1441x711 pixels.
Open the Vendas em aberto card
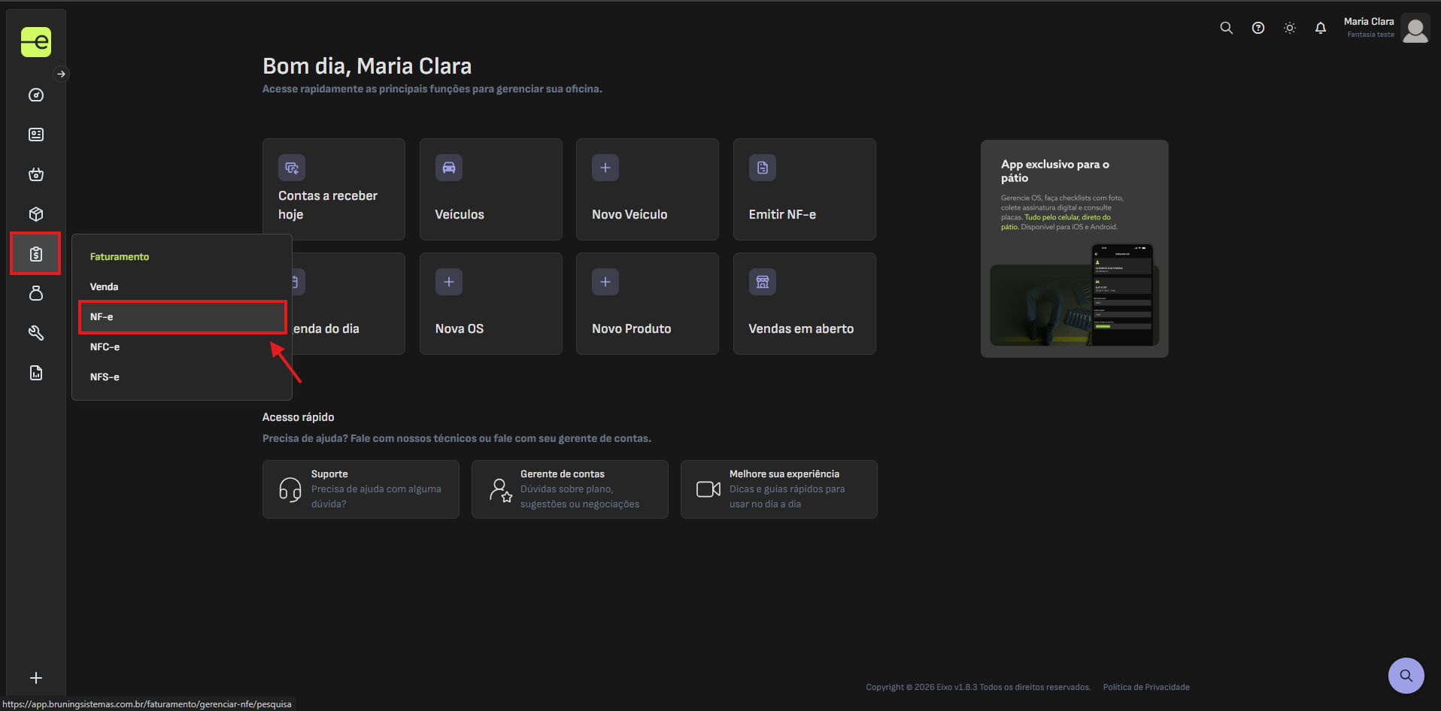pos(804,303)
